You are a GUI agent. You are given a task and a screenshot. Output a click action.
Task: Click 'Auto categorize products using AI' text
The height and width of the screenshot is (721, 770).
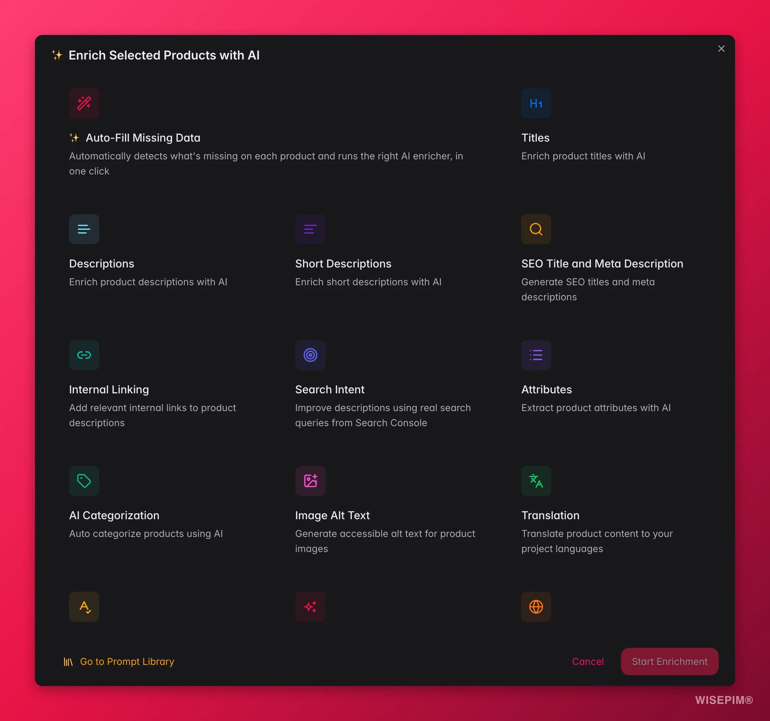pyautogui.click(x=146, y=534)
